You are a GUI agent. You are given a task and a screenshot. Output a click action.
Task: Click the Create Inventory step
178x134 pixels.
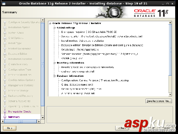pyautogui.click(x=18, y=64)
